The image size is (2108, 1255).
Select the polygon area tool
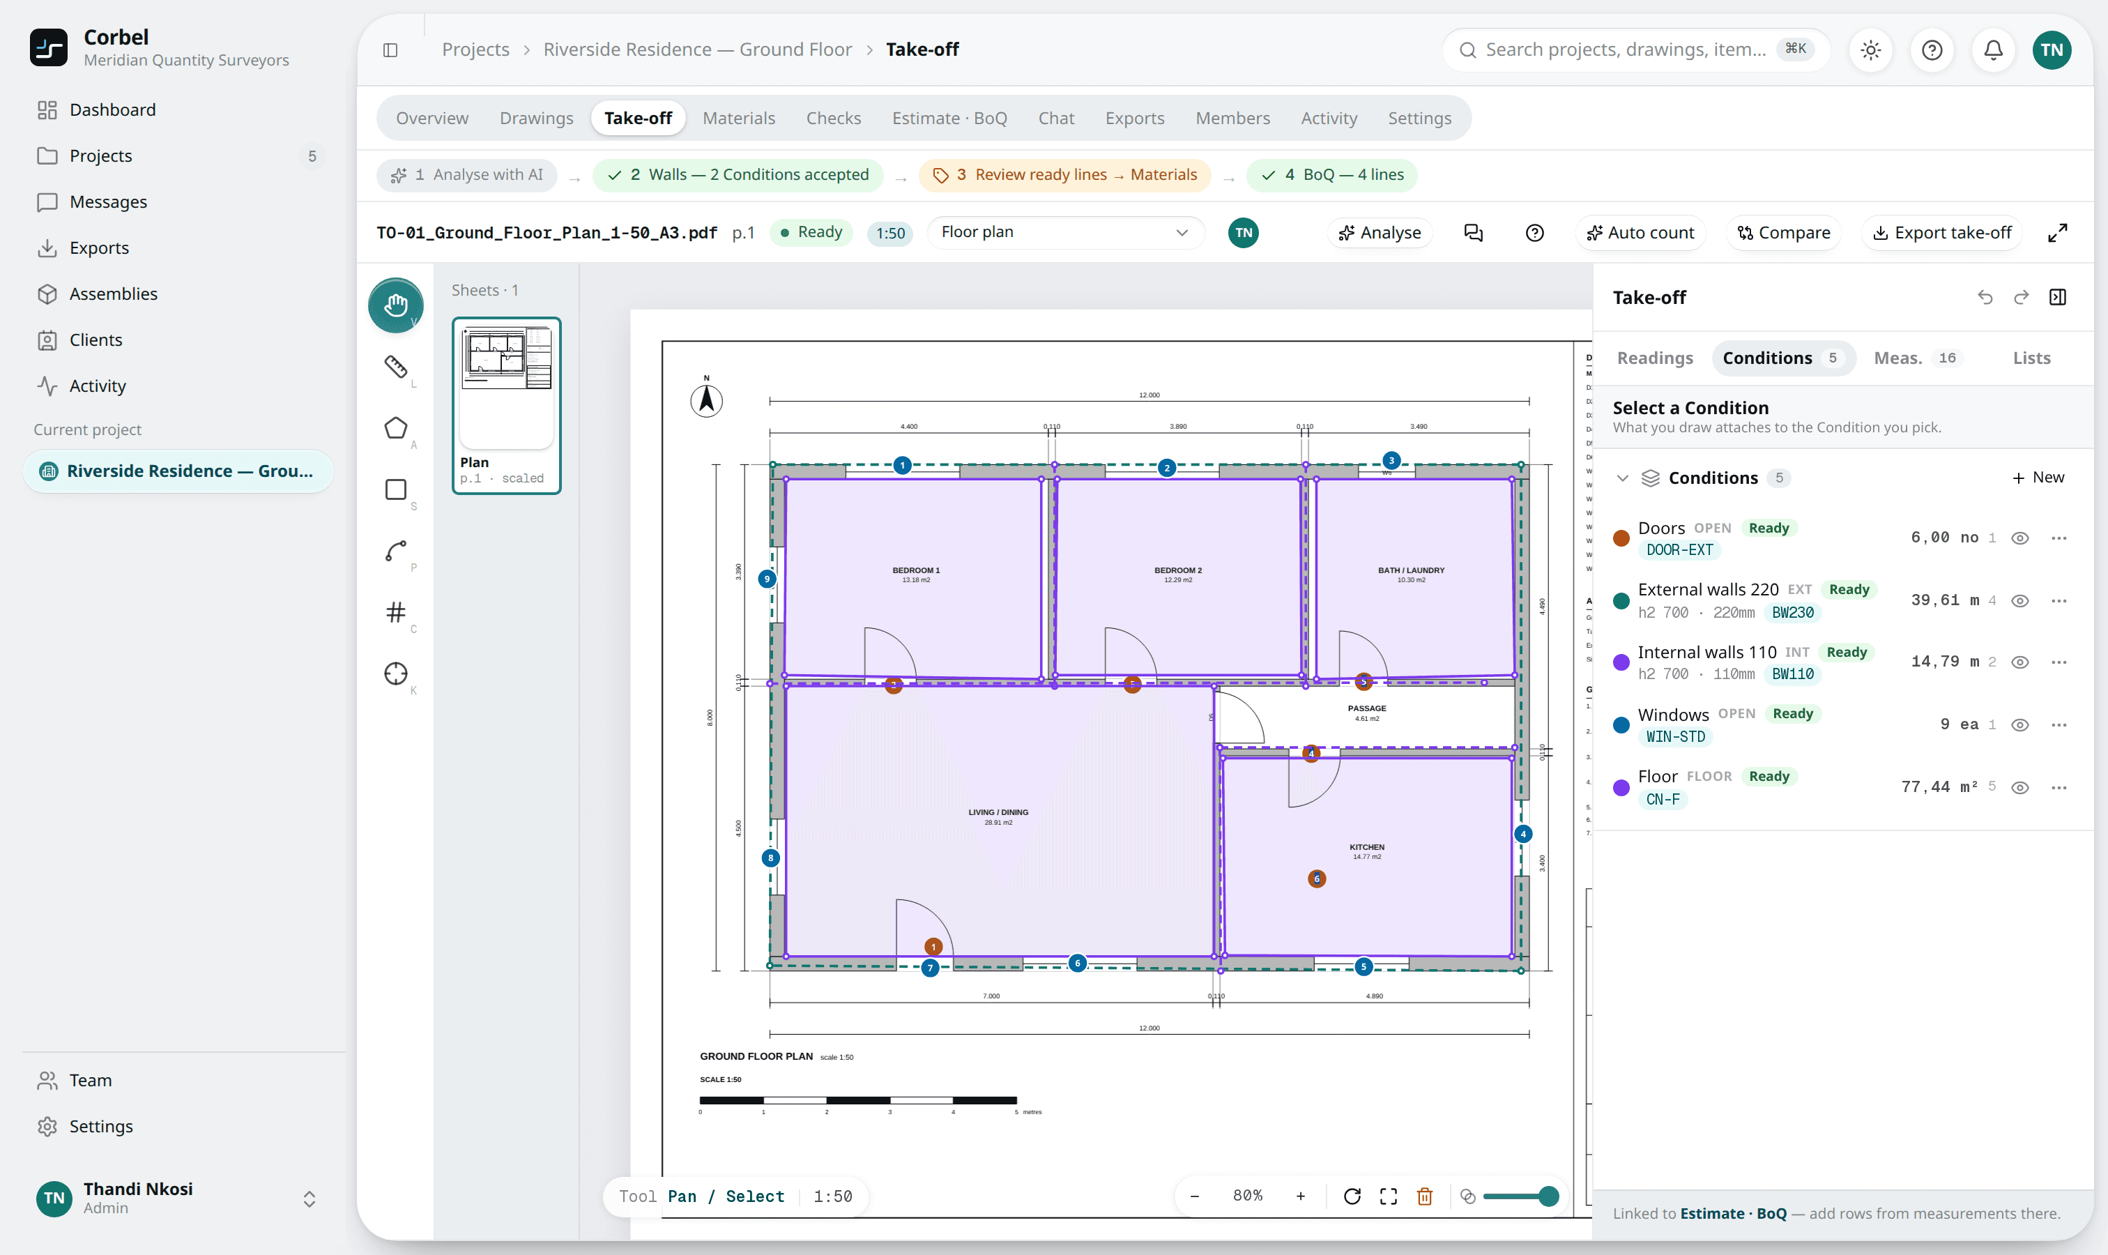396,428
